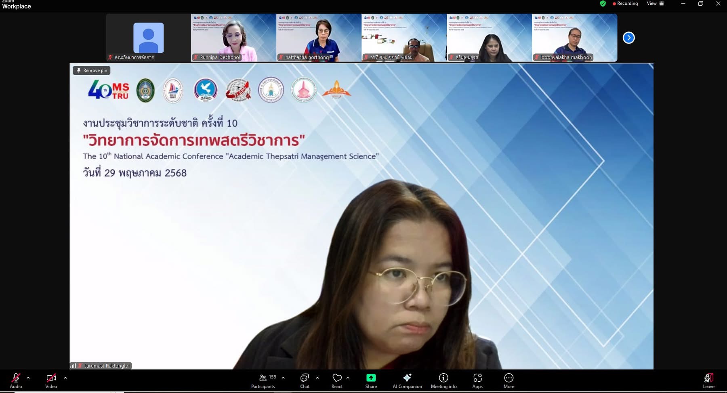Click the green Share screen button

point(371,380)
